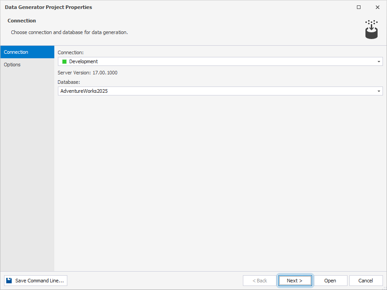Click the 'Database:' field label
The height and width of the screenshot is (290, 387).
click(x=69, y=82)
